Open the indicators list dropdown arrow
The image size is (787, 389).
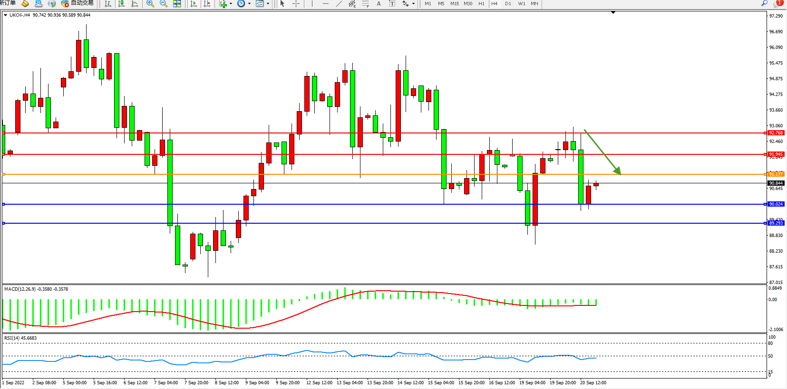231,4
